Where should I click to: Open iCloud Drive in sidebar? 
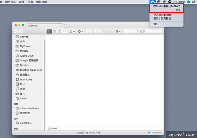[x=25, y=56]
